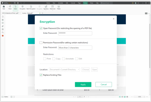Click the Flatten tool
The height and width of the screenshot is (102, 151).
[59, 7]
